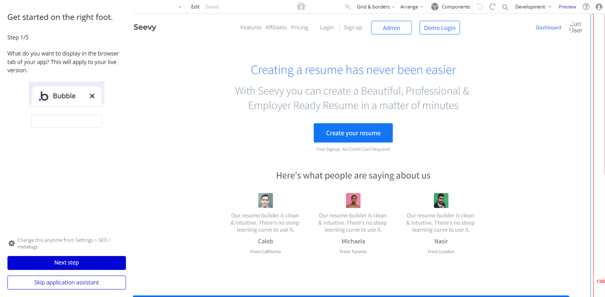Open the Development version dropdown
Screen dimensions: 605x297
[x=533, y=7]
